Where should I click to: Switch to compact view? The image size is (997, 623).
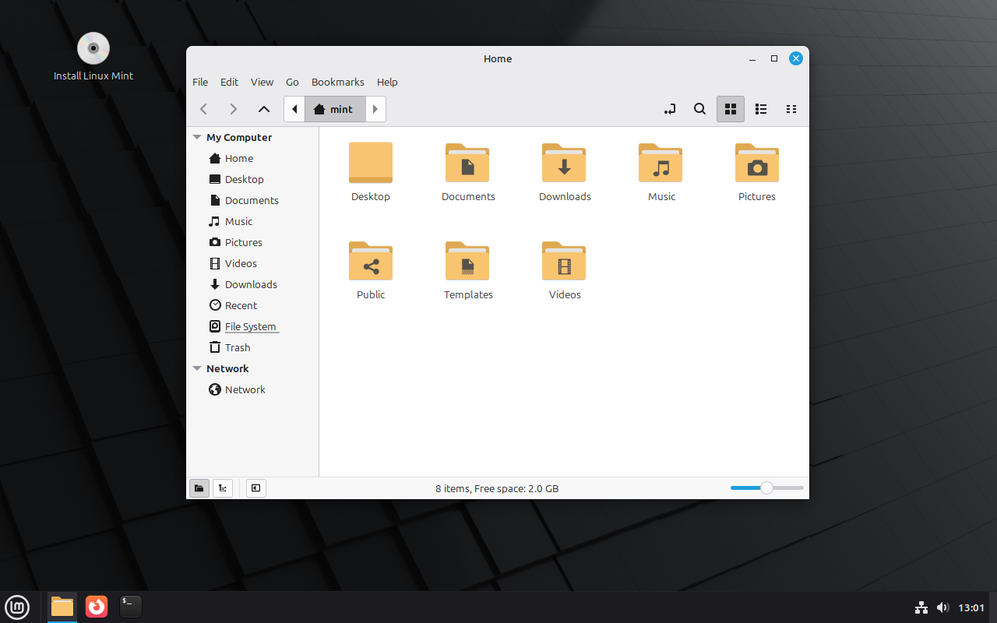coord(791,109)
